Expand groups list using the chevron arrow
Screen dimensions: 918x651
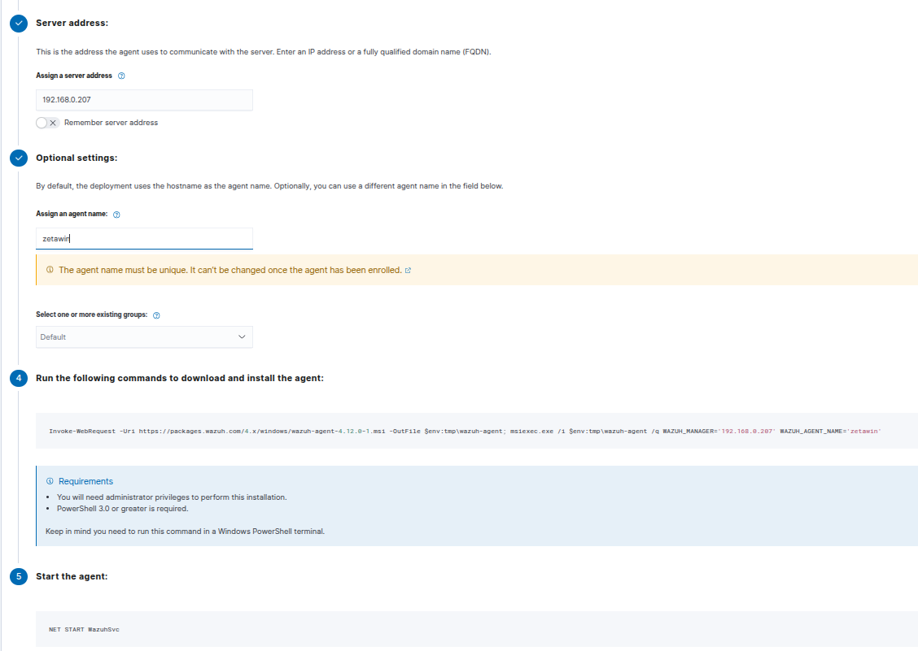click(242, 336)
